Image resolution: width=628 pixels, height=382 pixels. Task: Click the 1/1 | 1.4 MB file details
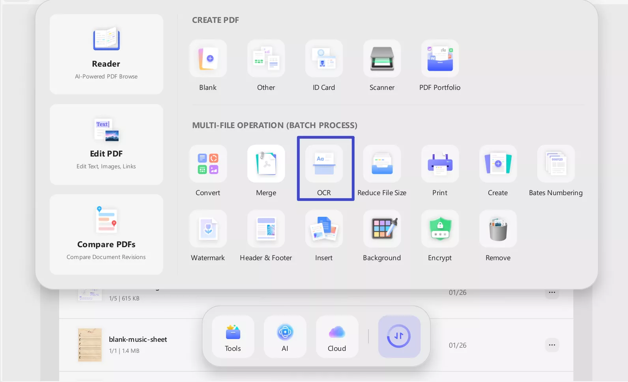point(124,351)
